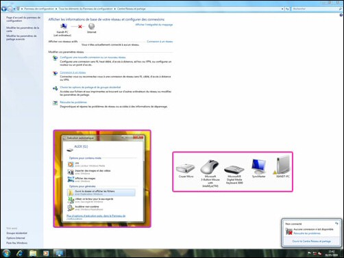Image resolution: width=344 pixels, height=258 pixels.
Task: Select the Cruzer Micro device icon
Action: [x=186, y=168]
